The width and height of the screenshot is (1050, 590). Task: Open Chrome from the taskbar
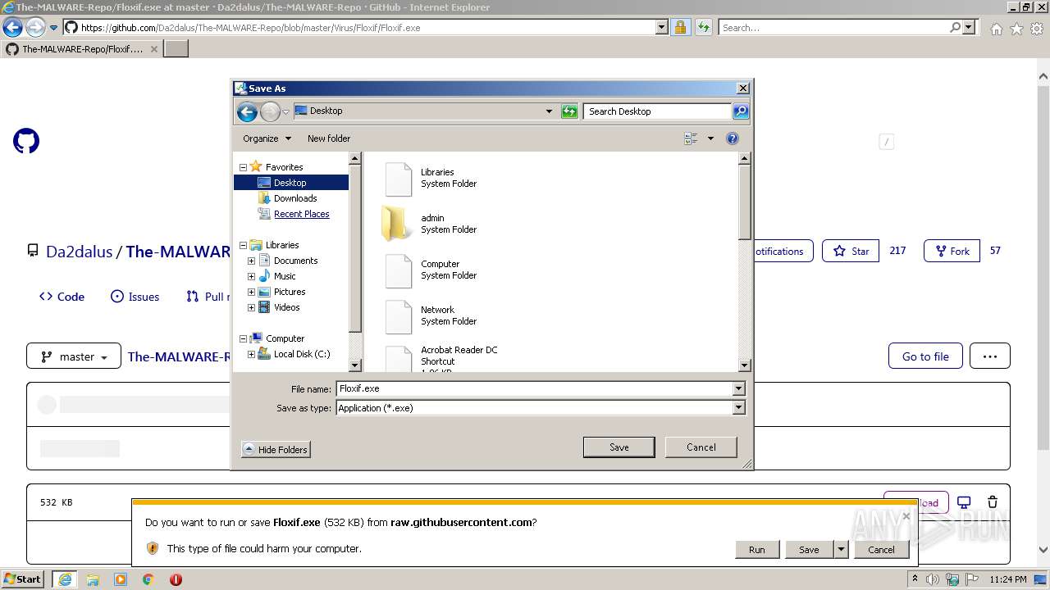coord(148,579)
